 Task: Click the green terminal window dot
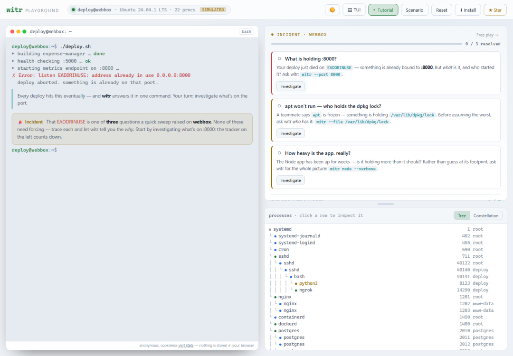[x=24, y=31]
